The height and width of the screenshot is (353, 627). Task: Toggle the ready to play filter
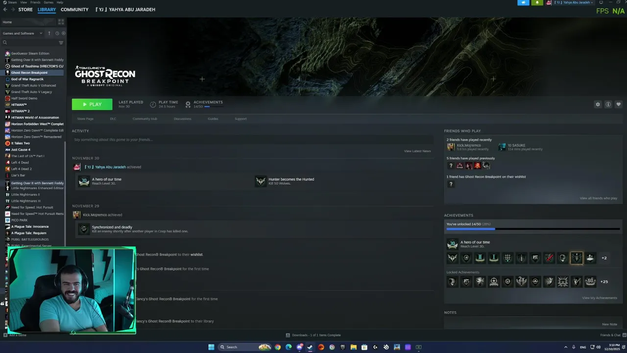pyautogui.click(x=63, y=33)
